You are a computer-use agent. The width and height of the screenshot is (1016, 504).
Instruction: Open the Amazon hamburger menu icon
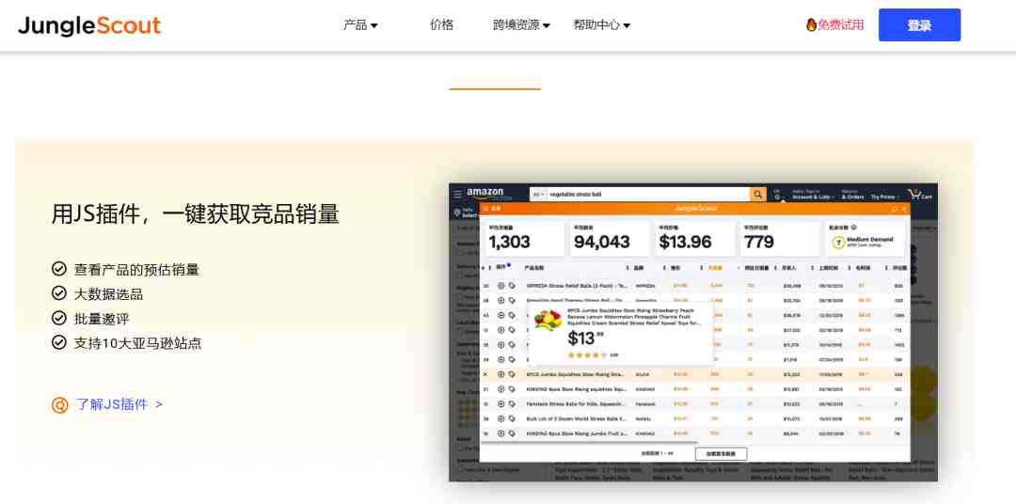point(458,195)
